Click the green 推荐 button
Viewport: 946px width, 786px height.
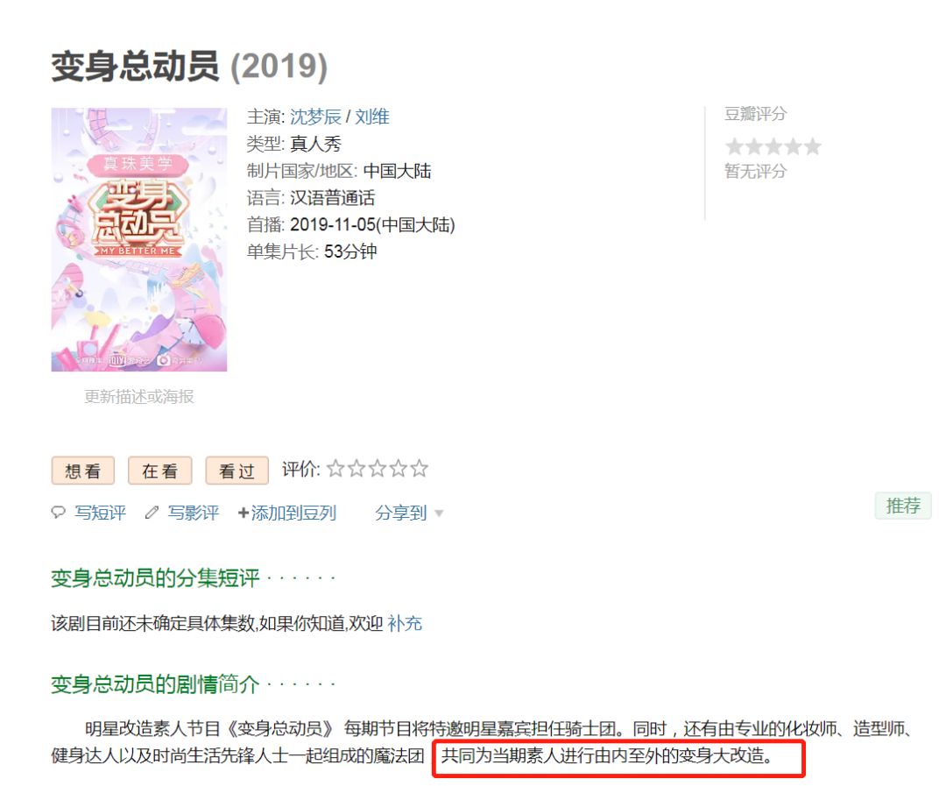(903, 506)
